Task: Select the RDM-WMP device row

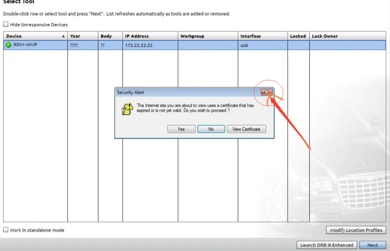Action: (x=195, y=45)
